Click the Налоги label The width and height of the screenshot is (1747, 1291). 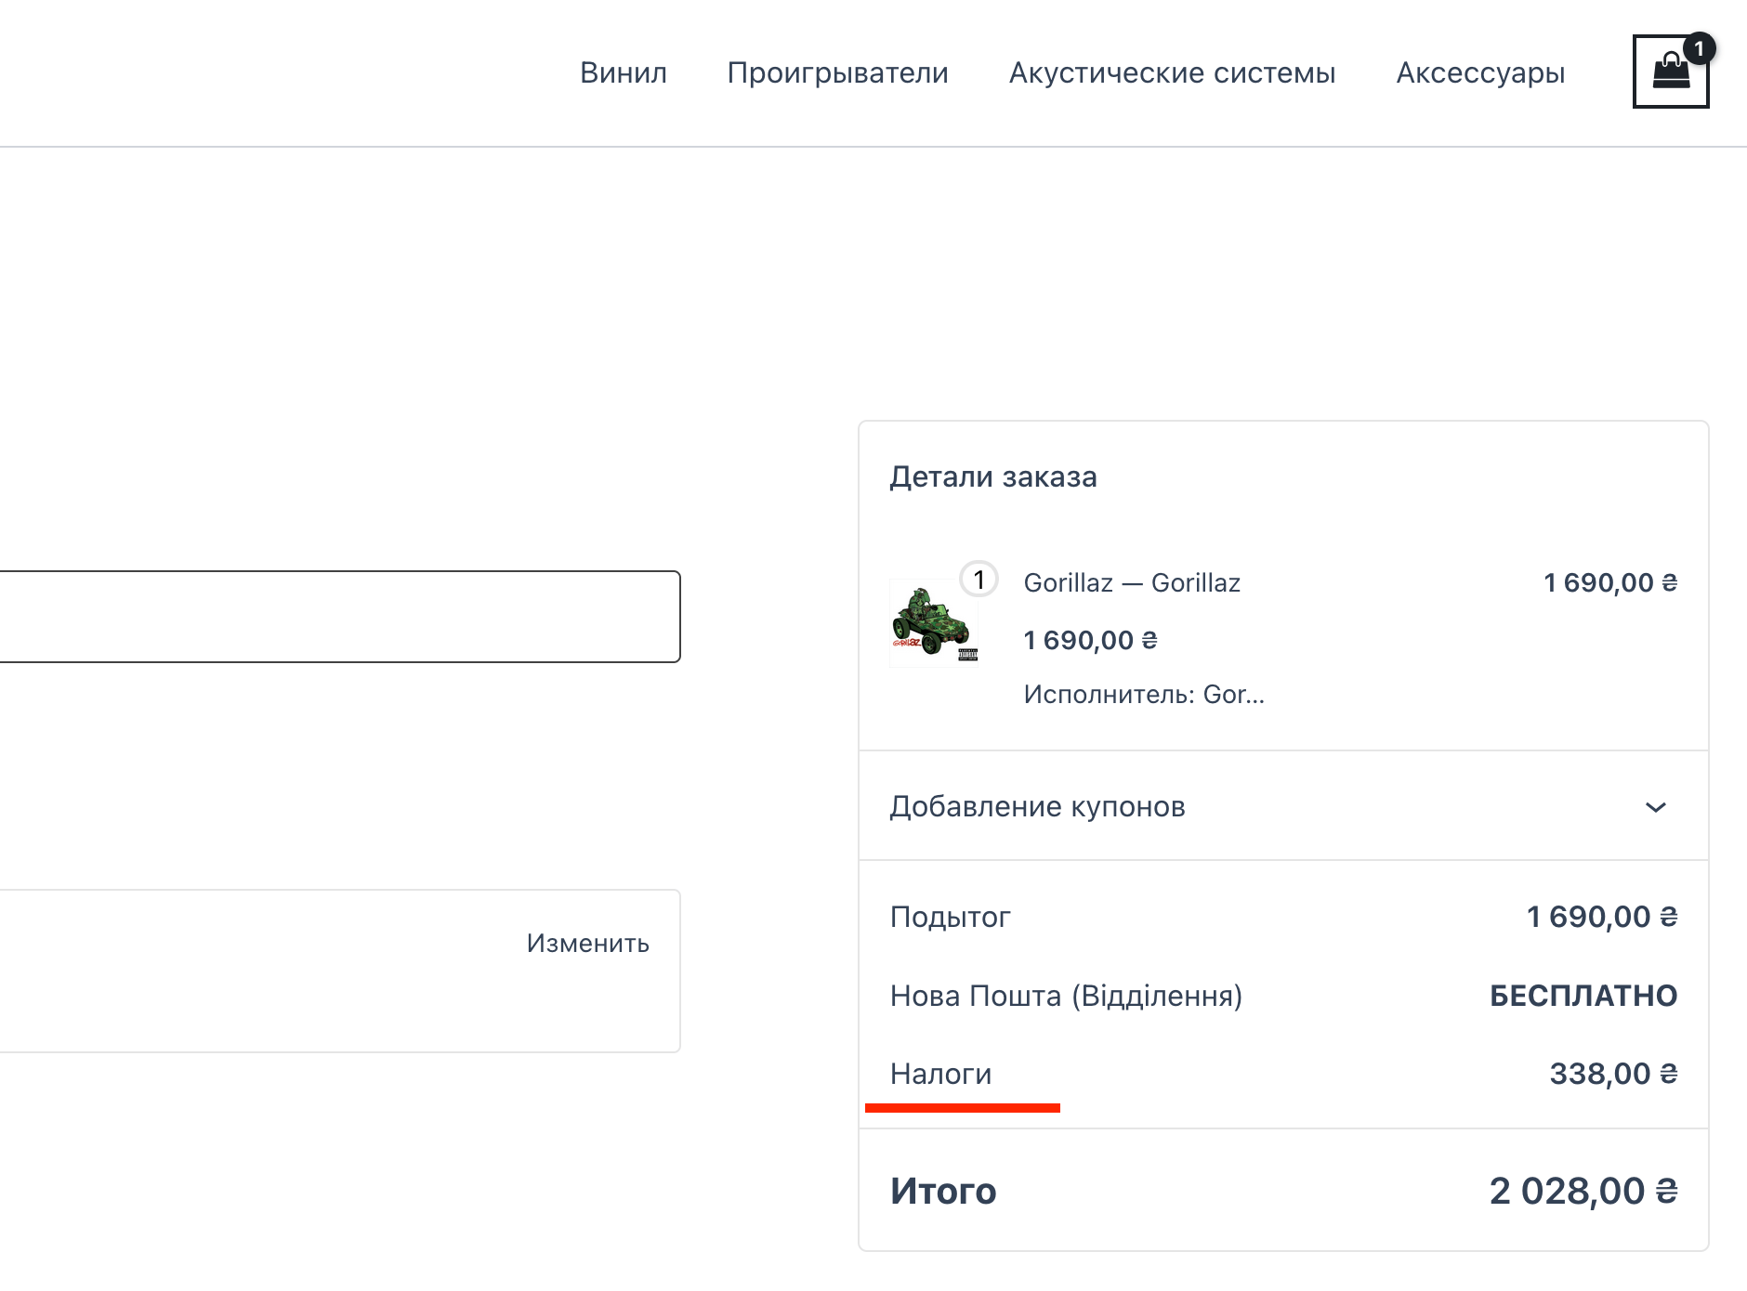click(x=940, y=1074)
